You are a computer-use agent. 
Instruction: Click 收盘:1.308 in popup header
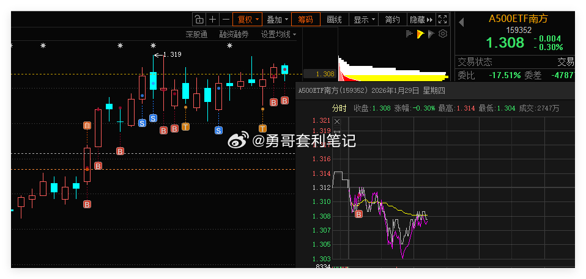click(x=373, y=109)
